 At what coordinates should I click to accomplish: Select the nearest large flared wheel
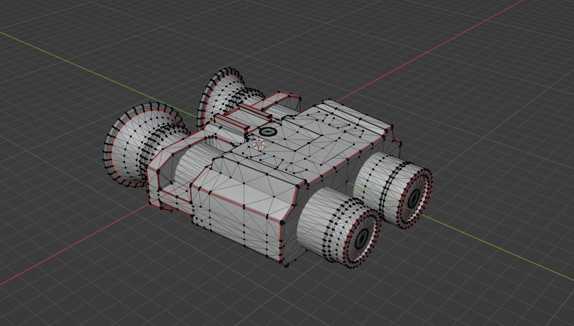pyautogui.click(x=147, y=144)
